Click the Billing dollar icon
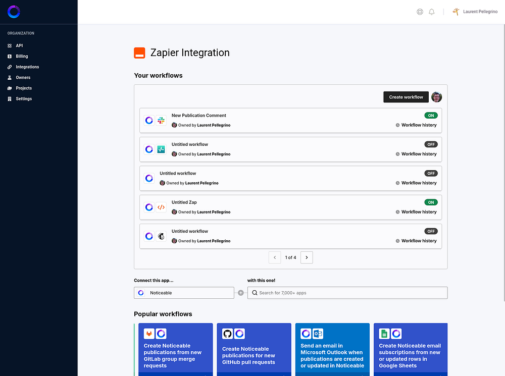 [10, 57]
